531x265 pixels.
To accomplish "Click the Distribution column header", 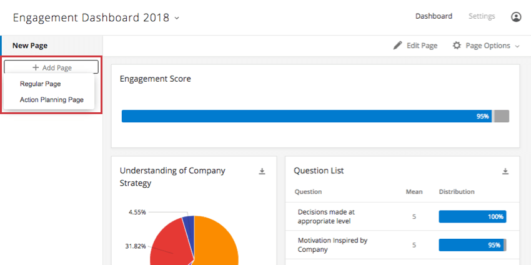I will tap(457, 191).
